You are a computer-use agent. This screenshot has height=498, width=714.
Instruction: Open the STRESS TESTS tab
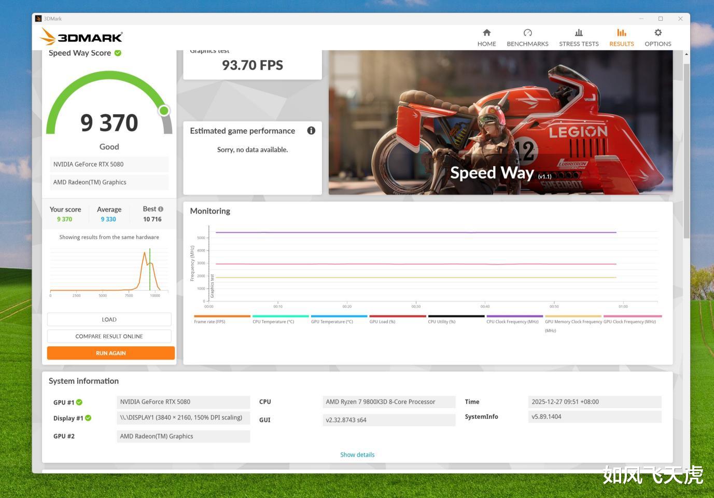point(579,38)
